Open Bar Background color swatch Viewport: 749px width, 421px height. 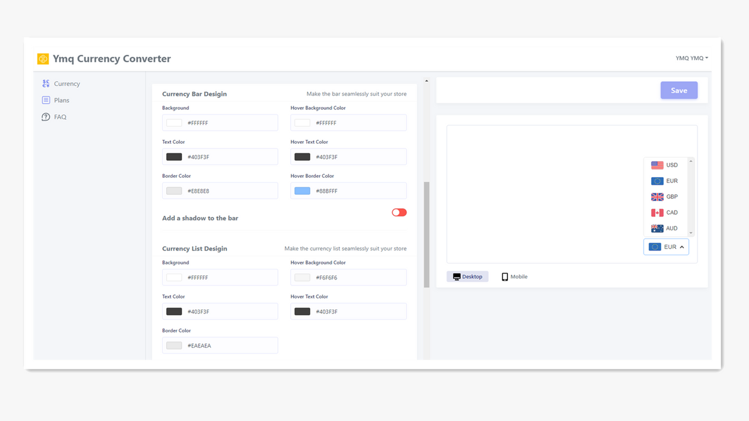174,123
